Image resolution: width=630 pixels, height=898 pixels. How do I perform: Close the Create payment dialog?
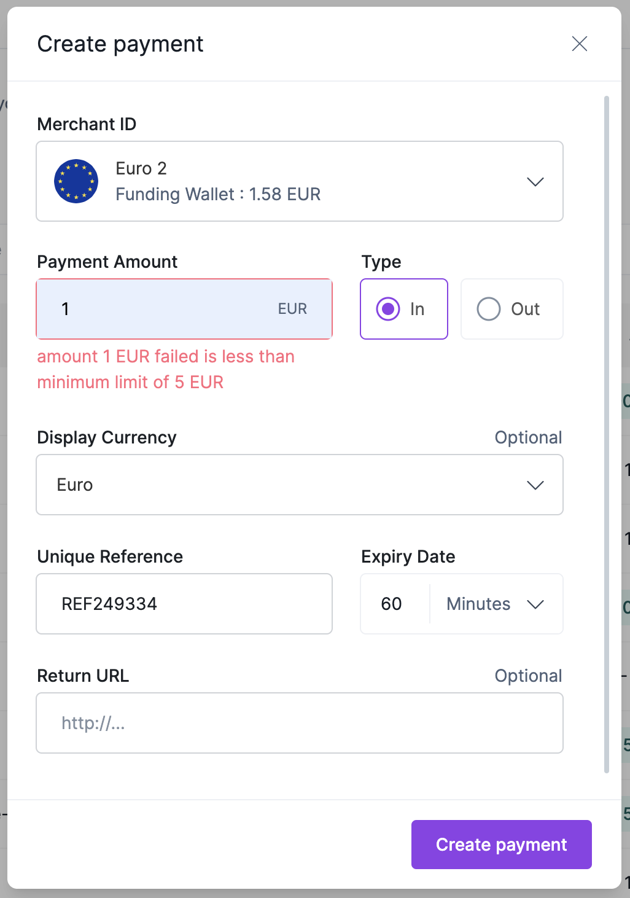click(579, 44)
